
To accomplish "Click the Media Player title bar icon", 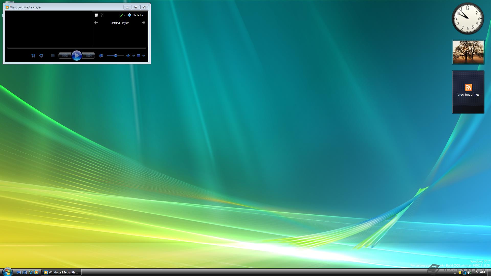I will pyautogui.click(x=7, y=7).
